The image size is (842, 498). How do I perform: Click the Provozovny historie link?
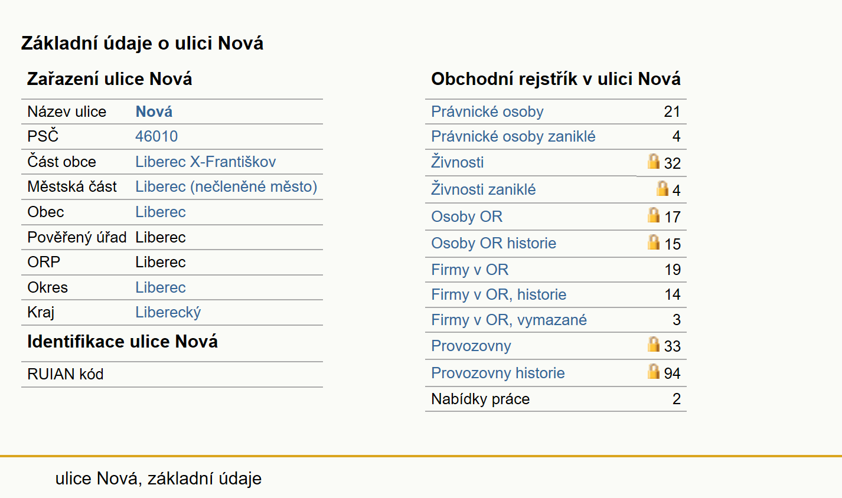point(498,373)
